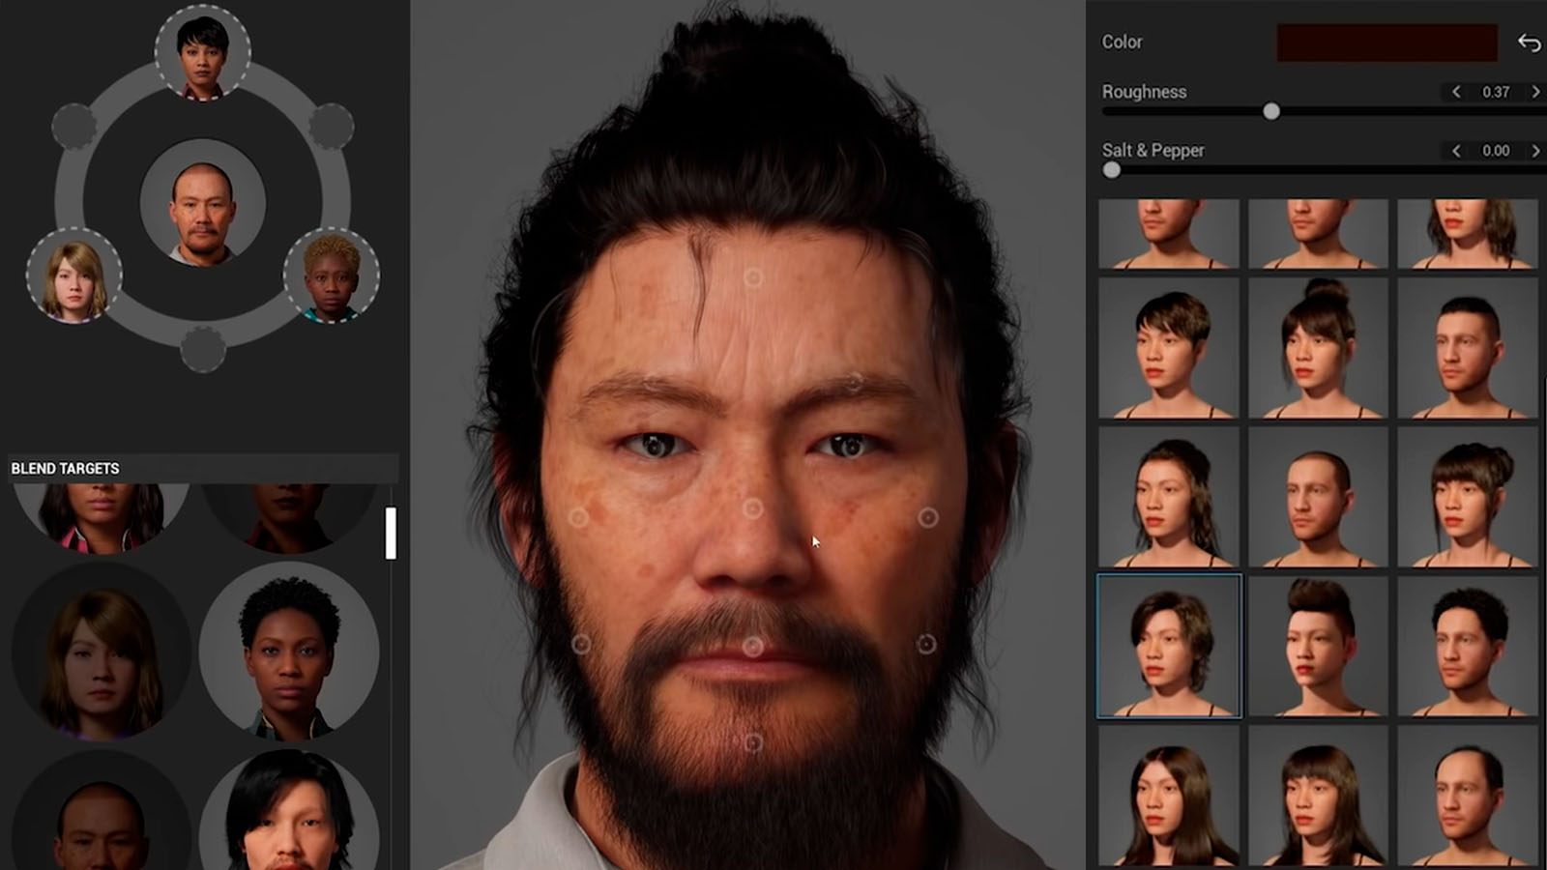Screen dimensions: 1547x870
Task: Increase Salt & Pepper with the right arrow
Action: click(x=1534, y=151)
